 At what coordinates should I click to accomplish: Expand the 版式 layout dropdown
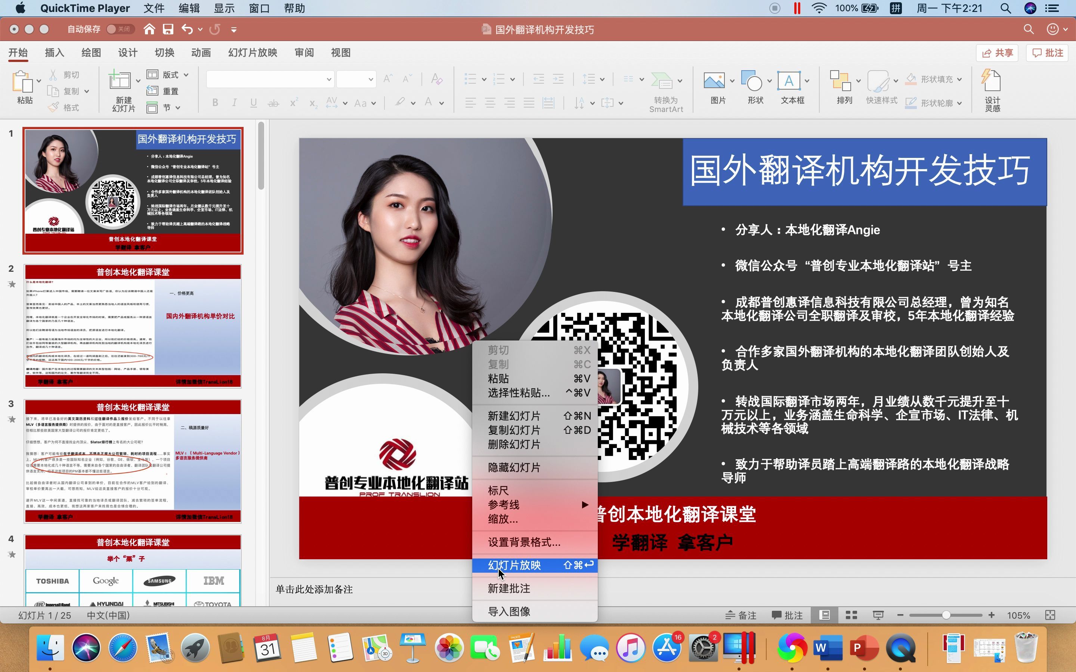pos(186,75)
